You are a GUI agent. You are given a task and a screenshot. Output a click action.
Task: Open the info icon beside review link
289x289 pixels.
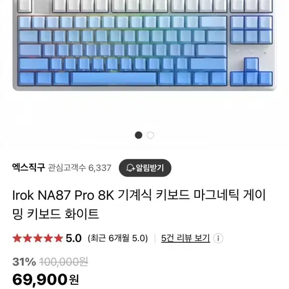pyautogui.click(x=218, y=238)
